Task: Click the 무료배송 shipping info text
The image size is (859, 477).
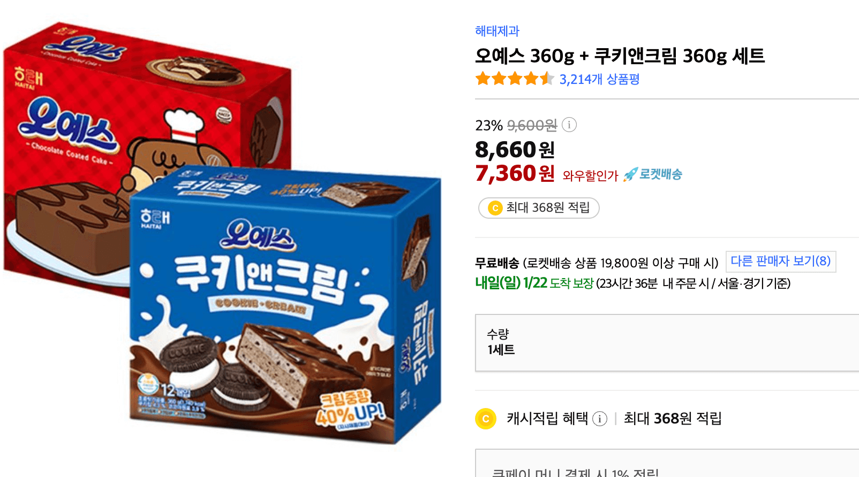Action: point(597,263)
